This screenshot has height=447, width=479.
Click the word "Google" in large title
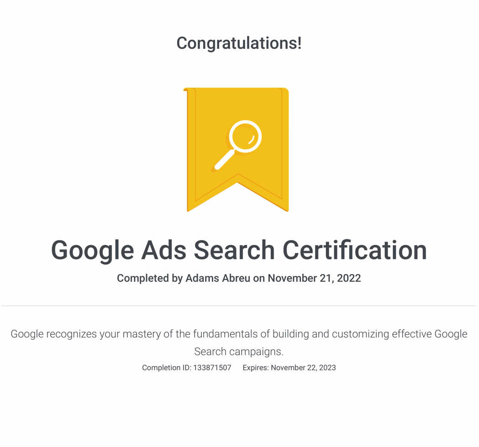tap(92, 250)
